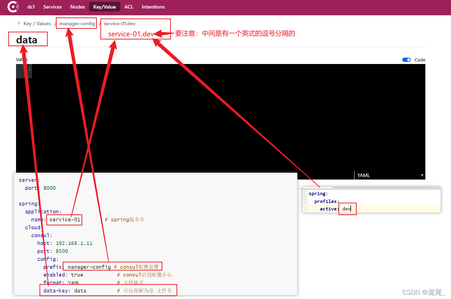The width and height of the screenshot is (451, 299).
Task: Open the dc1 datacenter selector
Action: coord(31,7)
